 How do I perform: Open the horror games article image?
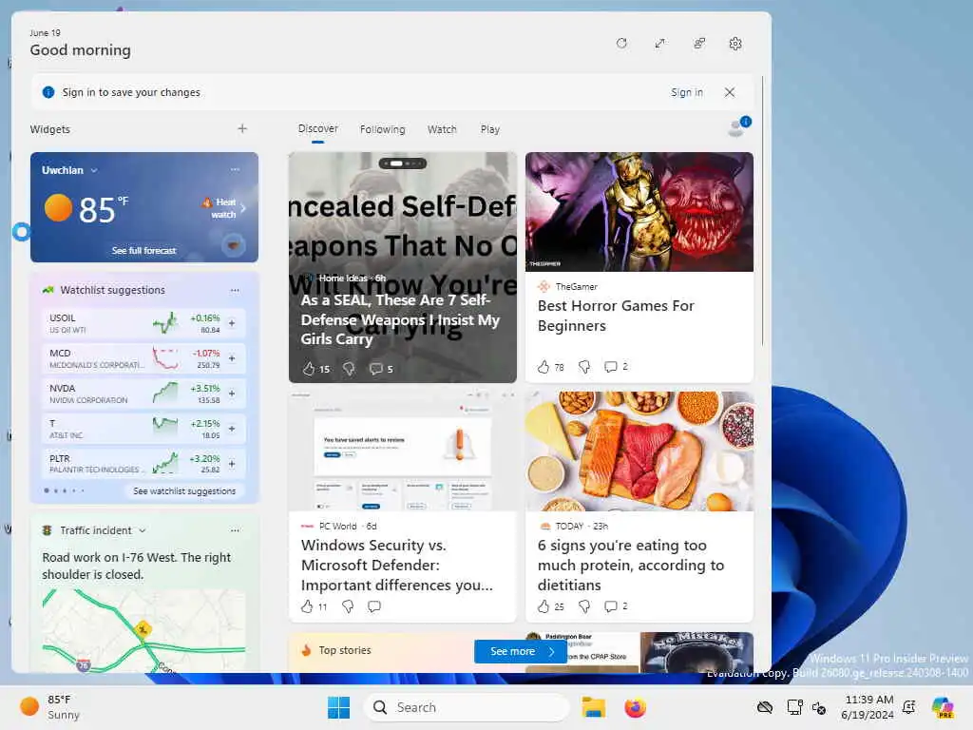tap(639, 212)
